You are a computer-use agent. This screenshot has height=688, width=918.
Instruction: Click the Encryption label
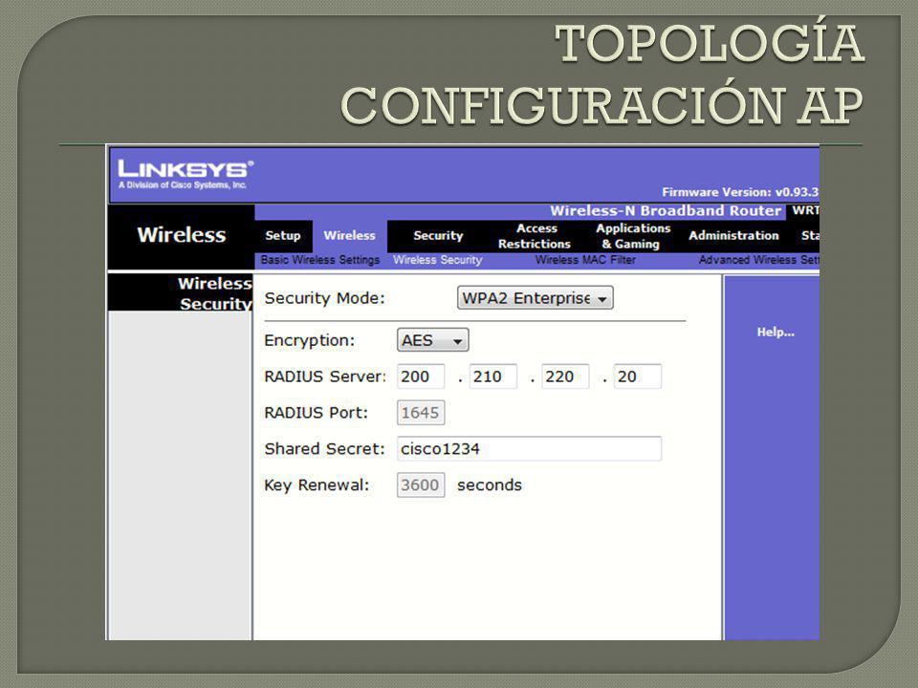pos(309,340)
